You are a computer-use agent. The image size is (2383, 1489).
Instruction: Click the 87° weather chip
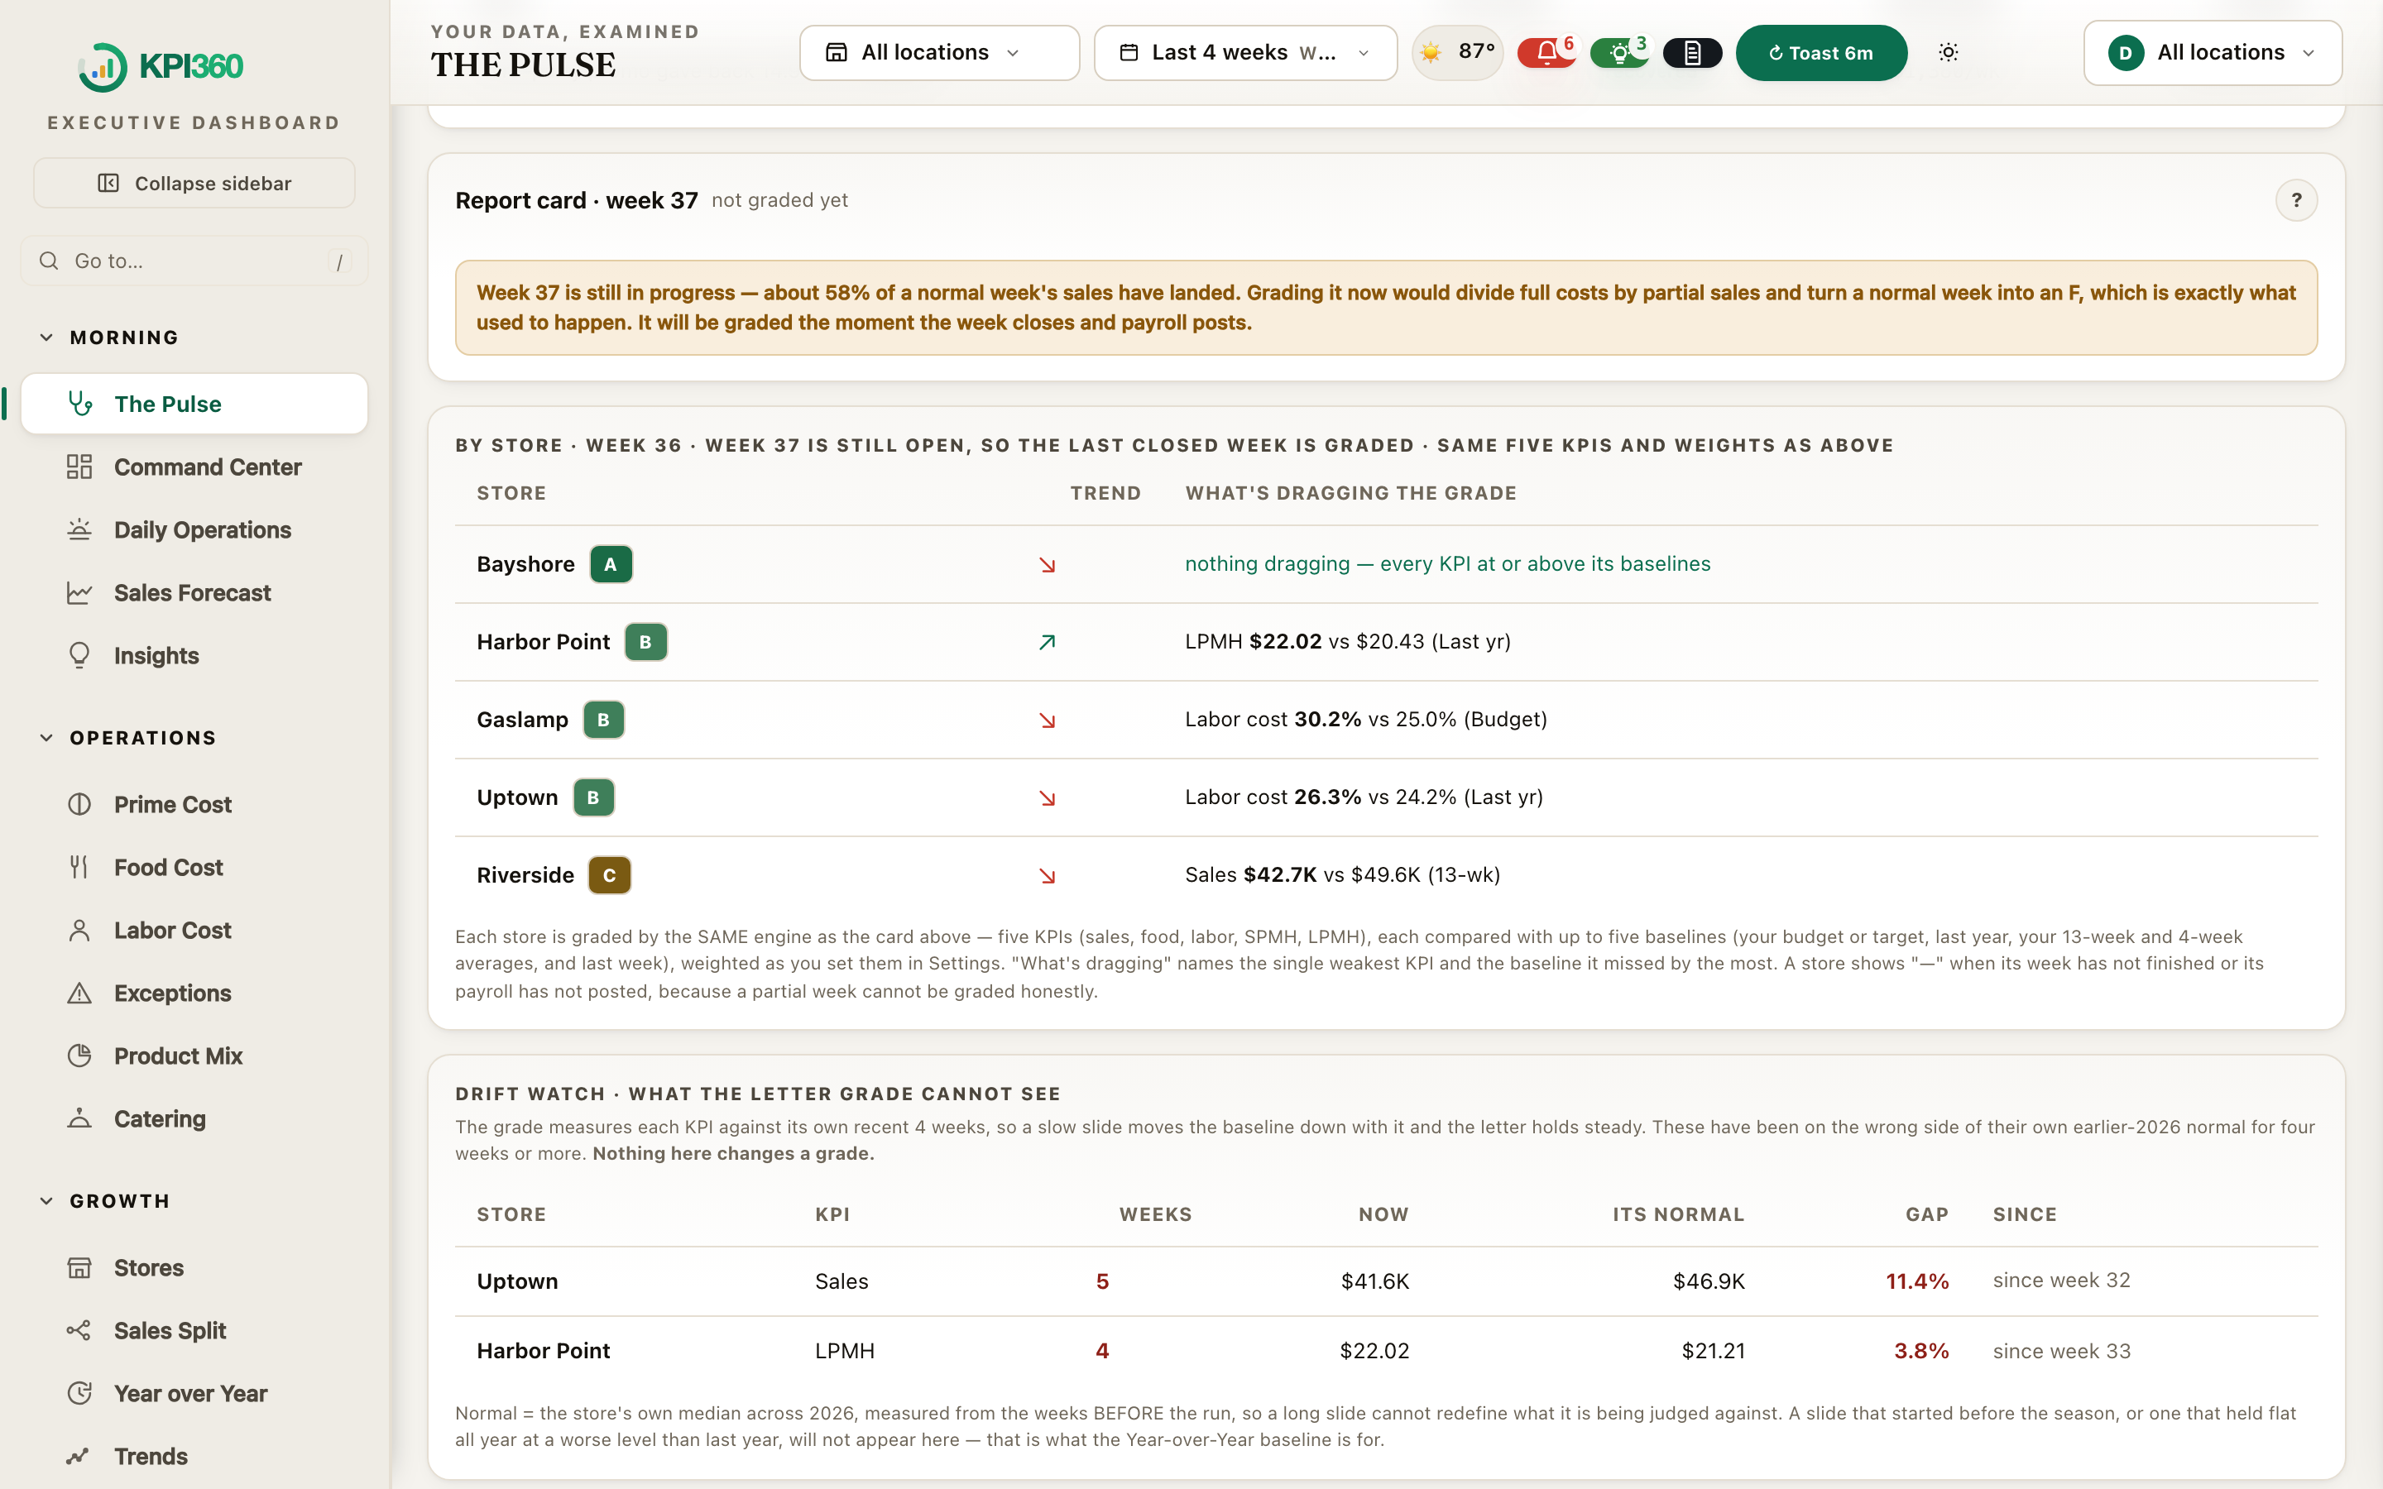[1457, 52]
